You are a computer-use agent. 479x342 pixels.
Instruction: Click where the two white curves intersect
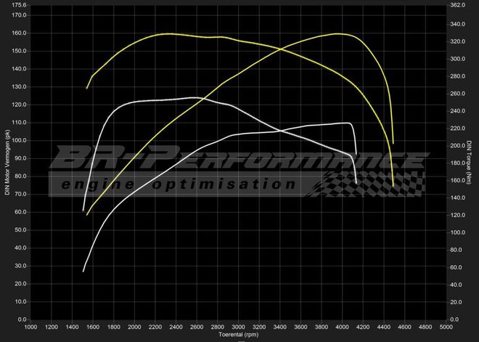tap(279, 131)
